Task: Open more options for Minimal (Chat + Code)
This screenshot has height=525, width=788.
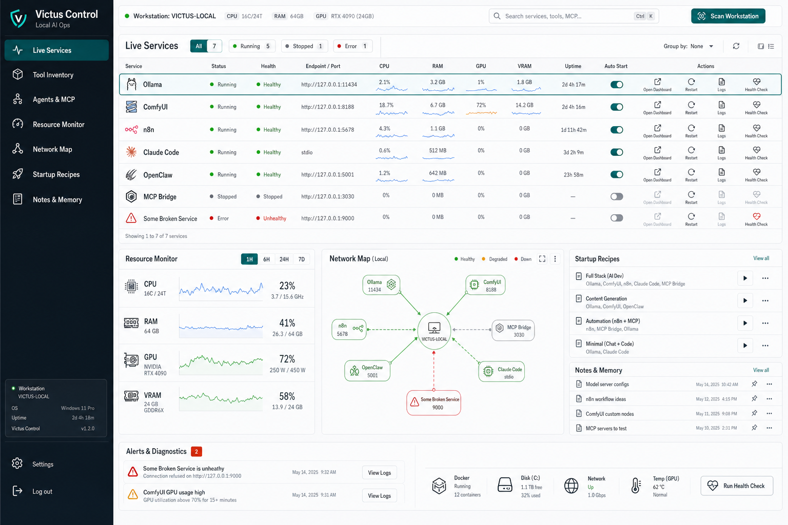Action: pos(765,346)
